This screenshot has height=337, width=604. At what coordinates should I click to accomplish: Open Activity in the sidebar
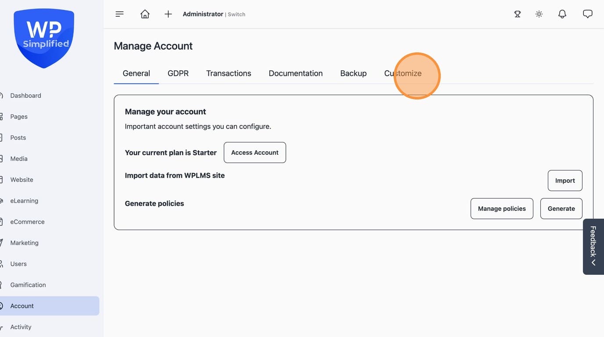point(21,327)
